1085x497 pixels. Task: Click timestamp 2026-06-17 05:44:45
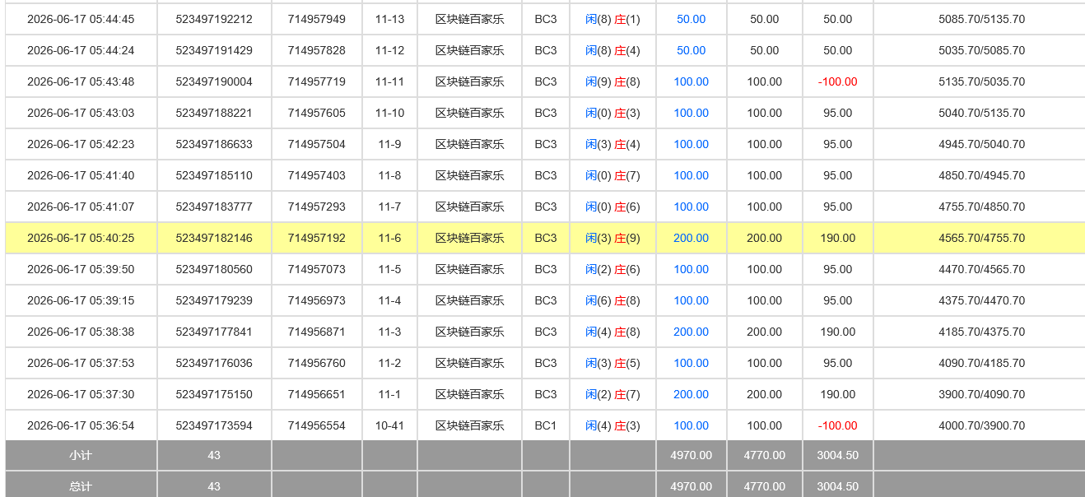tap(81, 19)
